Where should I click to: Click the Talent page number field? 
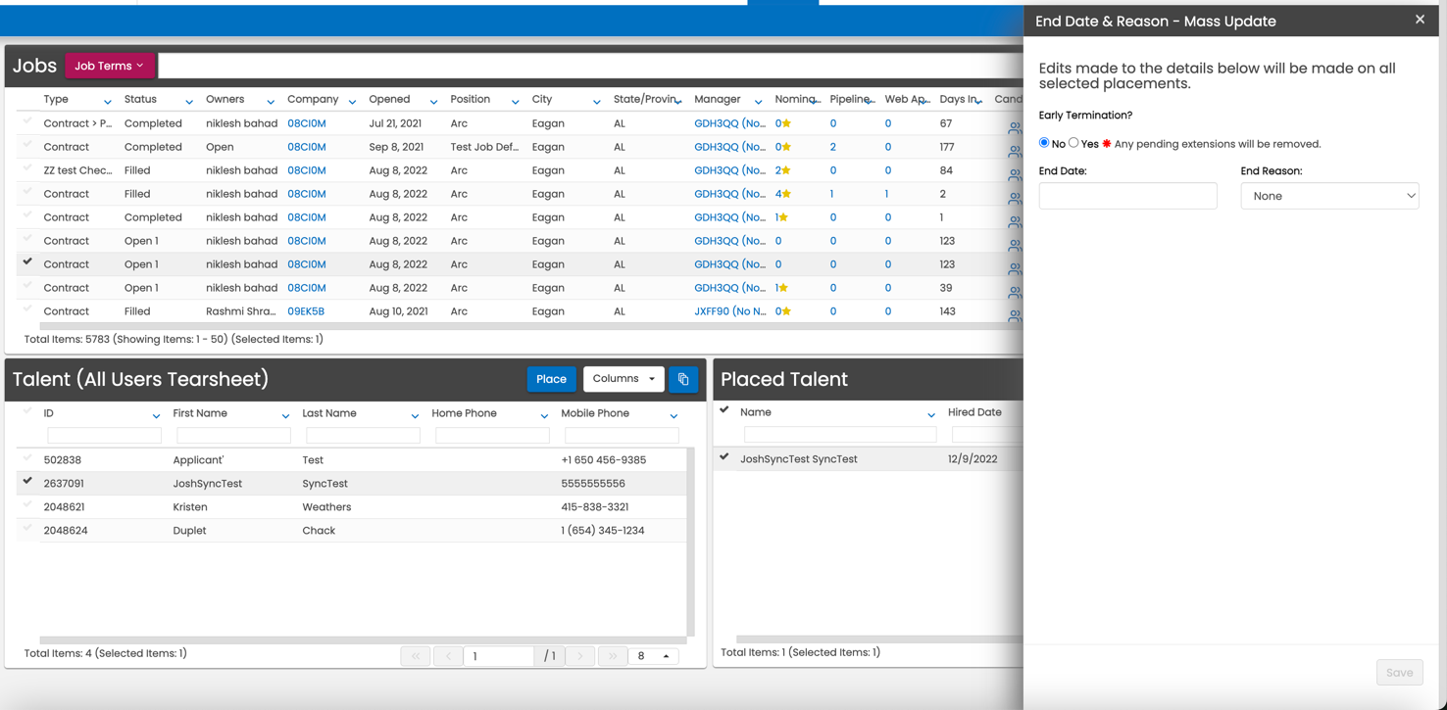tap(499, 656)
